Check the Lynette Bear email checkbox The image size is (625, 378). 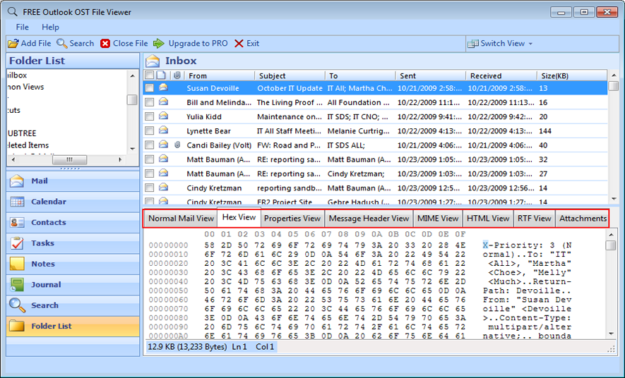tap(150, 131)
